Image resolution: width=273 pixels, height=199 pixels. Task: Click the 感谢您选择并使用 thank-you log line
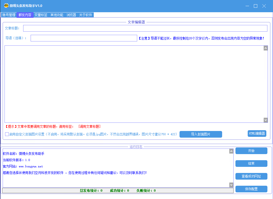pyautogui.click(x=75, y=173)
